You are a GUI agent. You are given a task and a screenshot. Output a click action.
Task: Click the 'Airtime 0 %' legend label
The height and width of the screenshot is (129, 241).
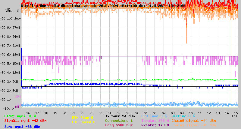[183, 116]
